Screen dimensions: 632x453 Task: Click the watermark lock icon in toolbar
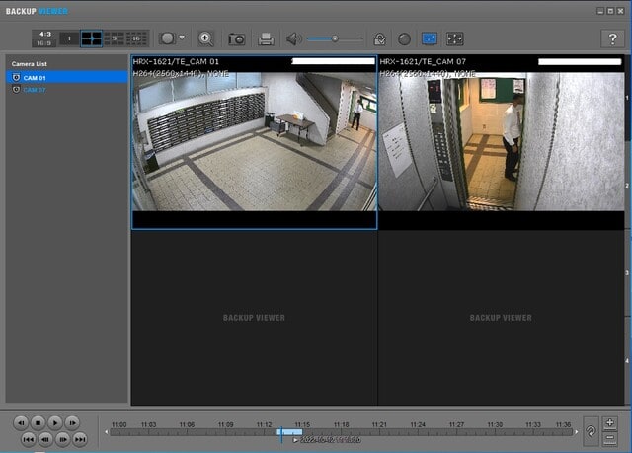click(x=379, y=38)
